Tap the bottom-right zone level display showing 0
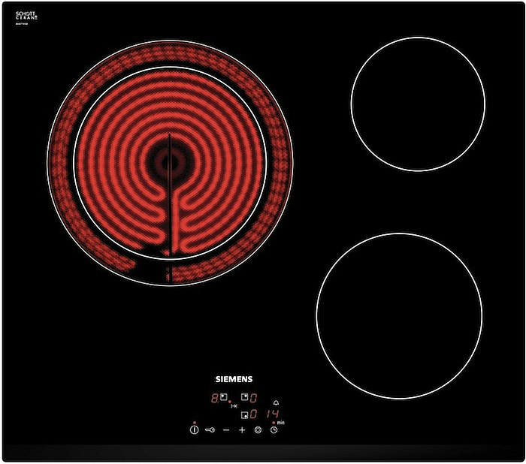This screenshot has width=526, height=464. [254, 414]
